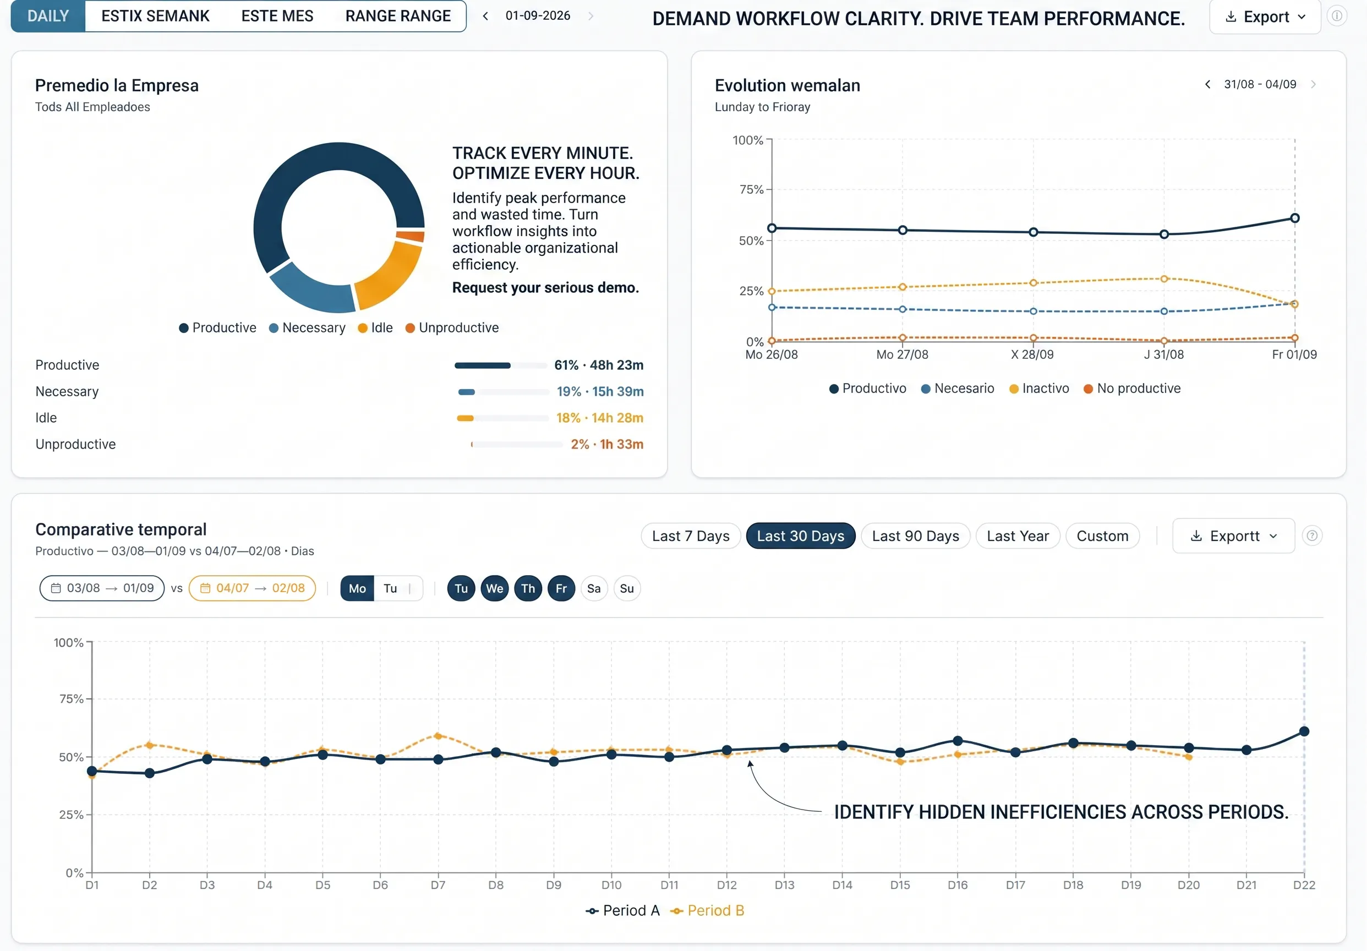Toggle Unproductive series in donut legend
Screen dimensions: 1367x951
click(452, 328)
